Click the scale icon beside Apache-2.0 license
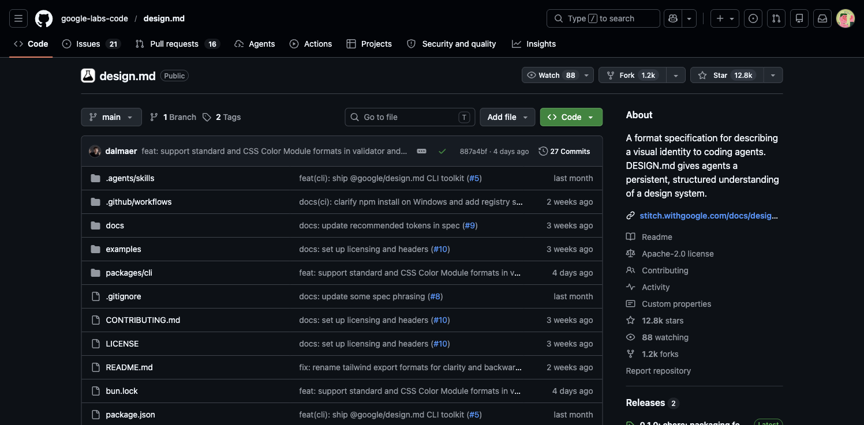This screenshot has width=864, height=425. tap(631, 254)
